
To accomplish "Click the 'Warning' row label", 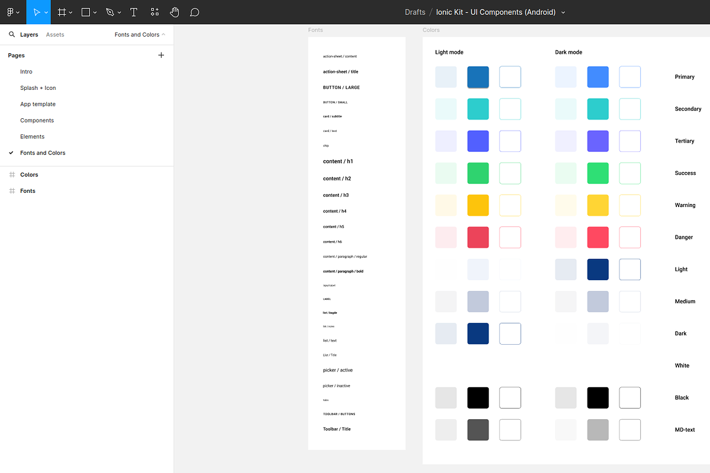I will tap(685, 205).
